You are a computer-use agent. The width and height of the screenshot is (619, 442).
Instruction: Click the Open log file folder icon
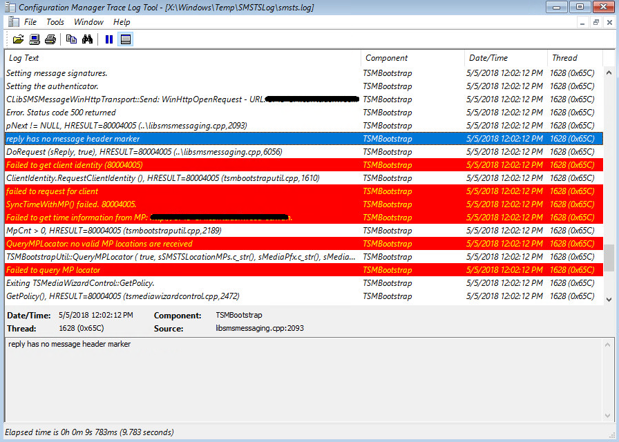[18, 39]
